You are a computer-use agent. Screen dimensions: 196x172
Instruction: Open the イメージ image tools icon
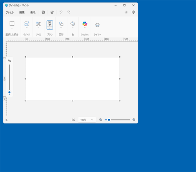click(27, 24)
